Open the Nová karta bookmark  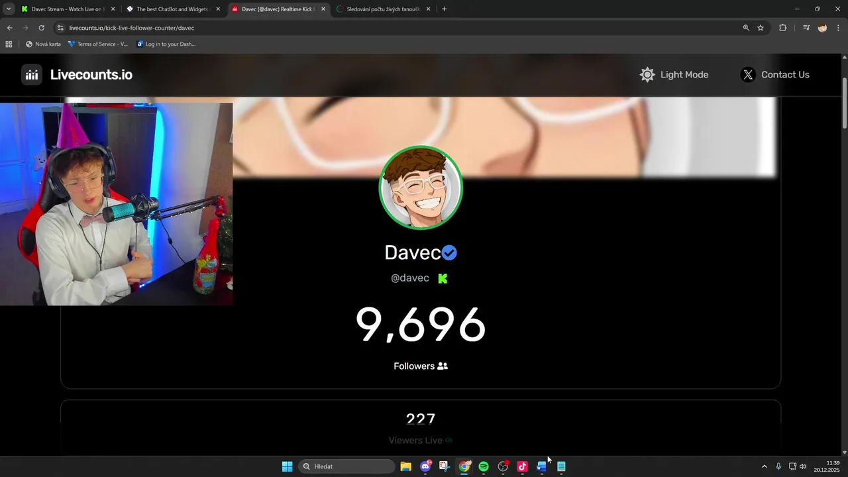(43, 44)
